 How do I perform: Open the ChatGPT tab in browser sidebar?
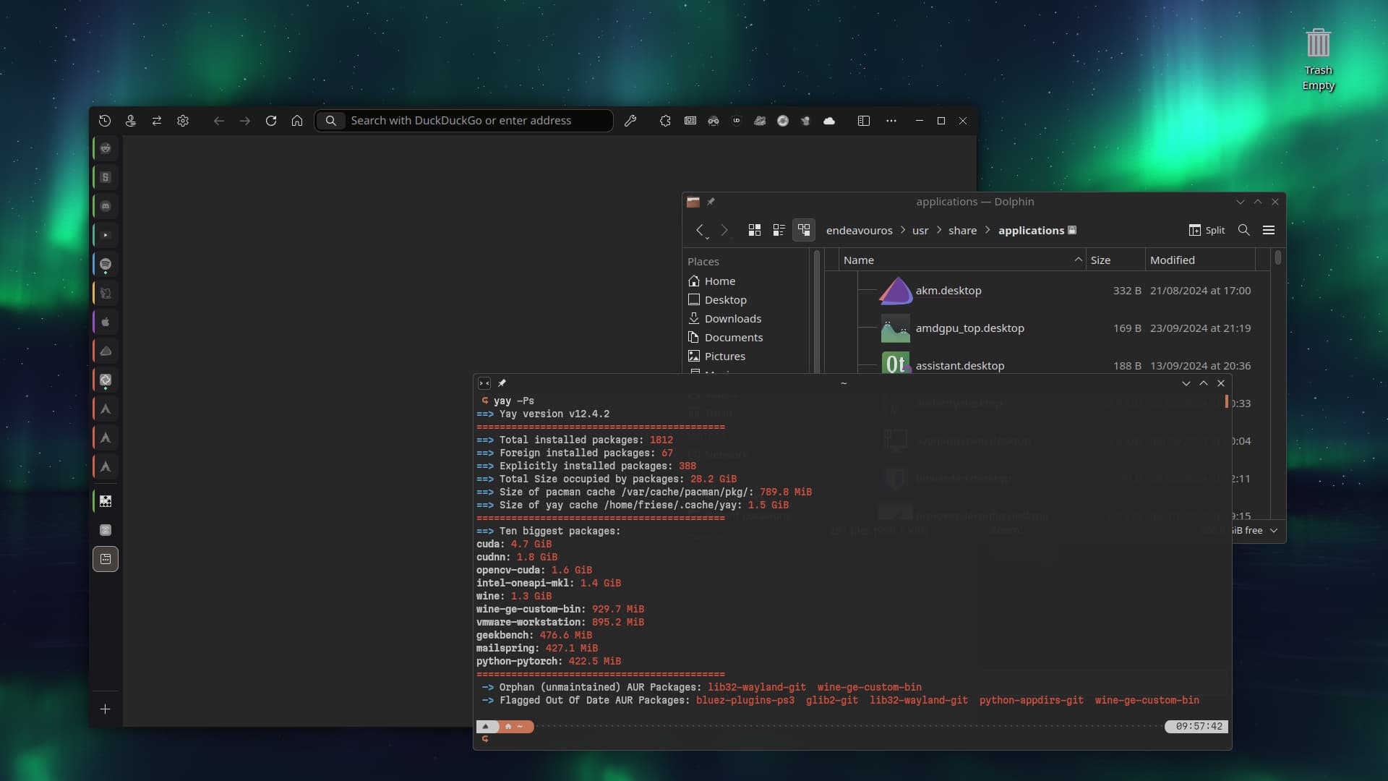pyautogui.click(x=106, y=380)
